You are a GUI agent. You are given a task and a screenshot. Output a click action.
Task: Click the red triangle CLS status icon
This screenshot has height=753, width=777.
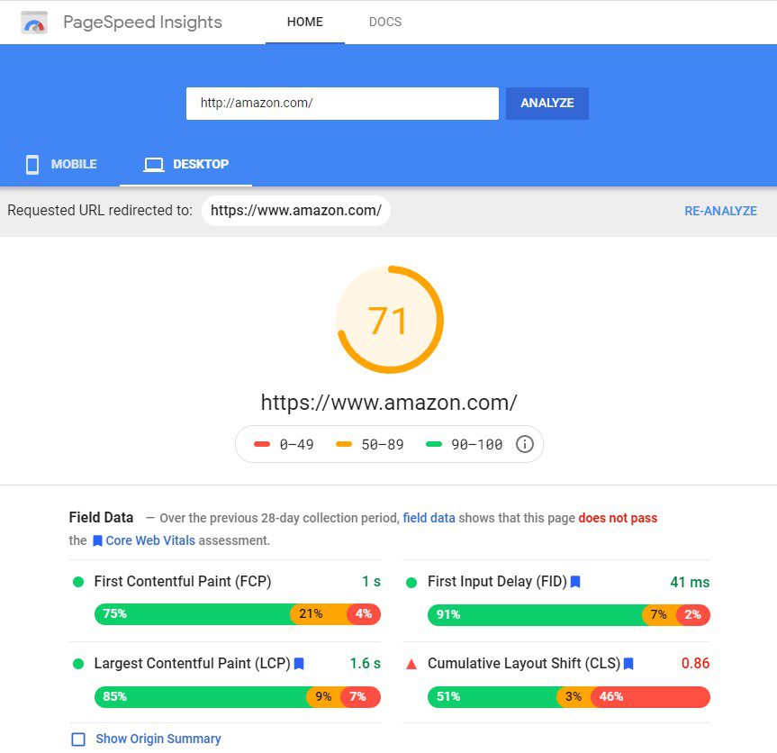click(x=411, y=664)
